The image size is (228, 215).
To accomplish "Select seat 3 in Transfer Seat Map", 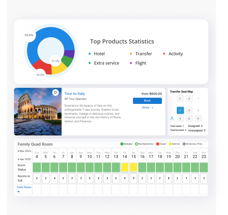I will tap(180, 119).
